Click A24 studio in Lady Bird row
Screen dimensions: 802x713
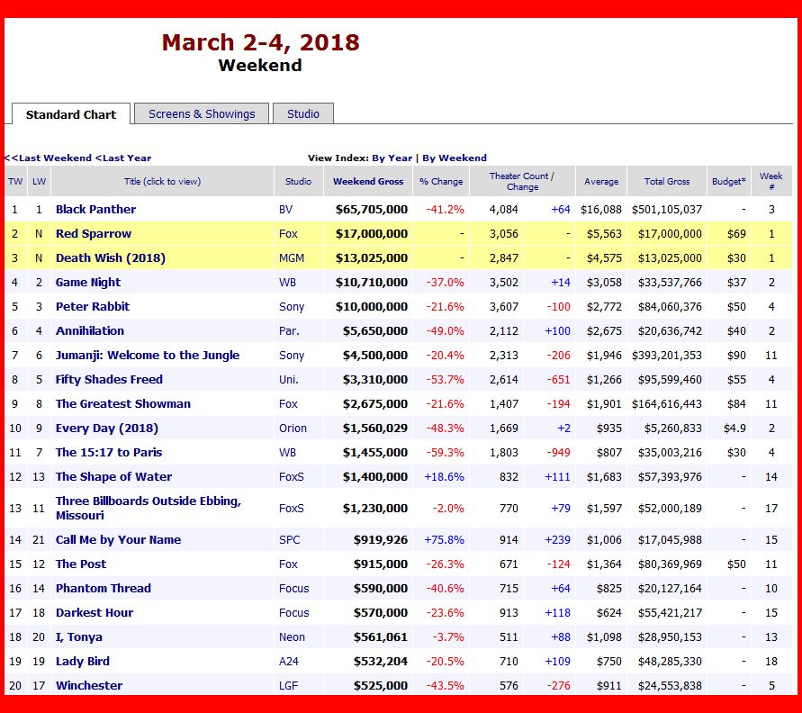click(288, 661)
